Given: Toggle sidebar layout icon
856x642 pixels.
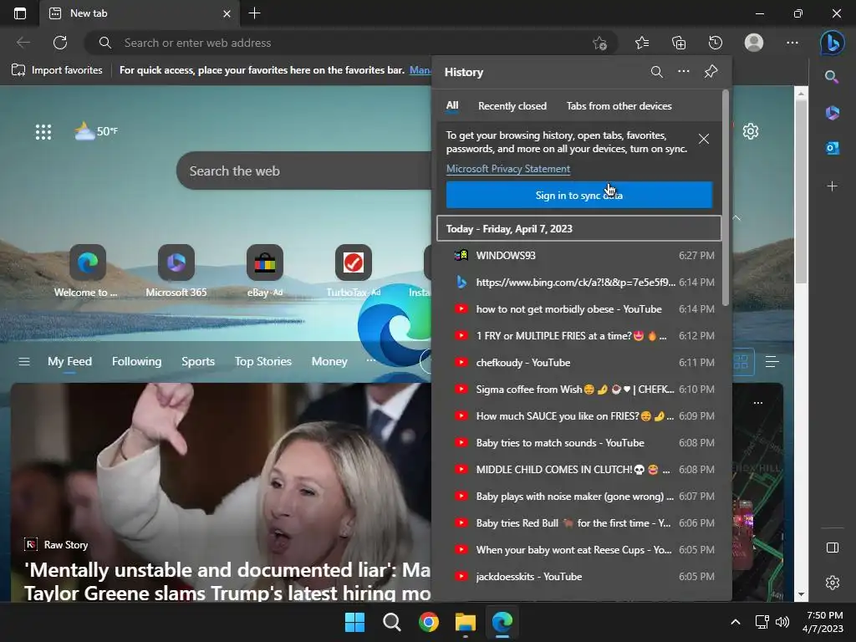Looking at the screenshot, I should [832, 548].
